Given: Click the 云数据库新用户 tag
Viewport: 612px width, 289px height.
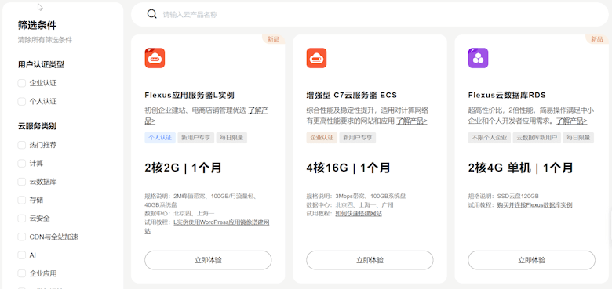Looking at the screenshot, I should (537, 138).
